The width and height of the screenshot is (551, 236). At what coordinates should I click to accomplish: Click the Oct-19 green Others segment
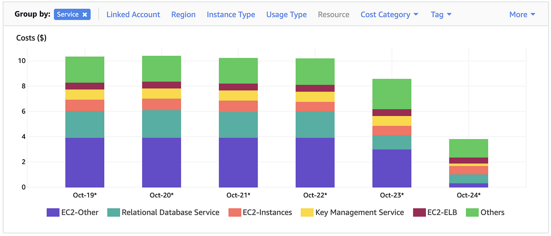(x=85, y=70)
